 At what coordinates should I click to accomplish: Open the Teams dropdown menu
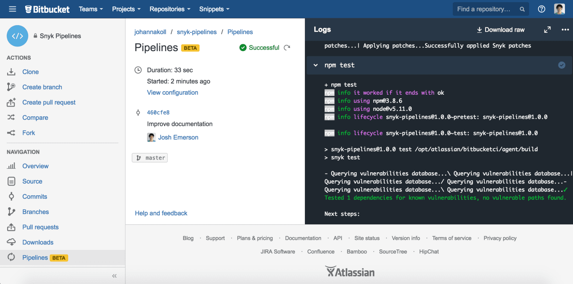pyautogui.click(x=91, y=9)
